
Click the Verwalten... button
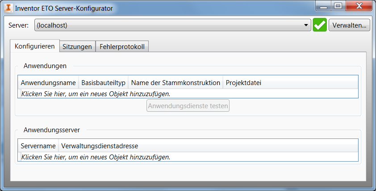click(350, 25)
